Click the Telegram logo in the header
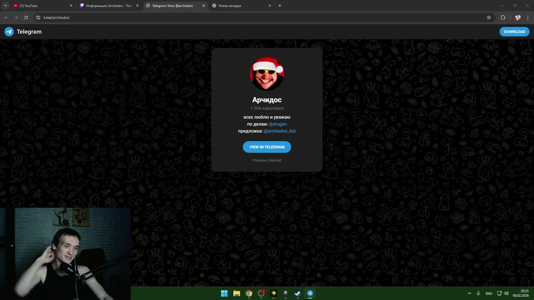The image size is (534, 300). [x=23, y=32]
